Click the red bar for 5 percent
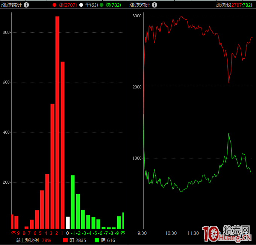256x245 pixels. click(42, 210)
